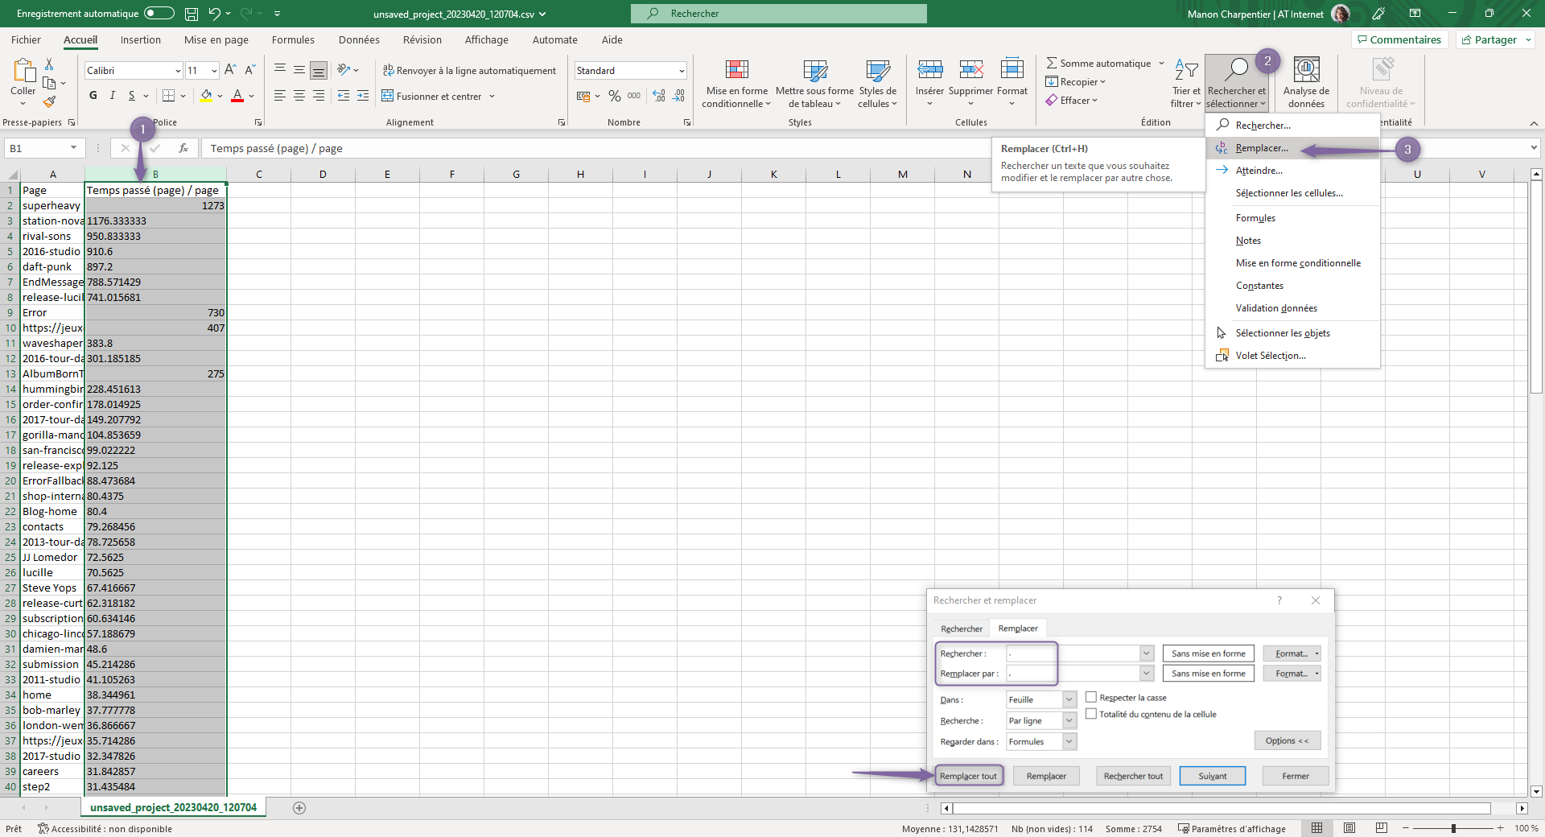Toggle Enregistrement automatique switch

[x=159, y=14]
